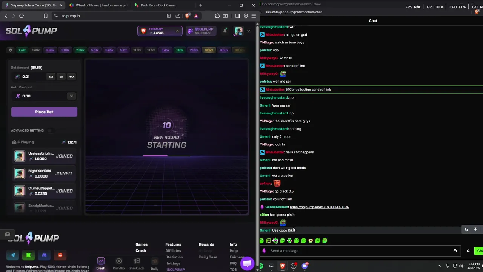This screenshot has height=272, width=483.
Task: Open Discord from the taskbar
Action: tap(305, 266)
